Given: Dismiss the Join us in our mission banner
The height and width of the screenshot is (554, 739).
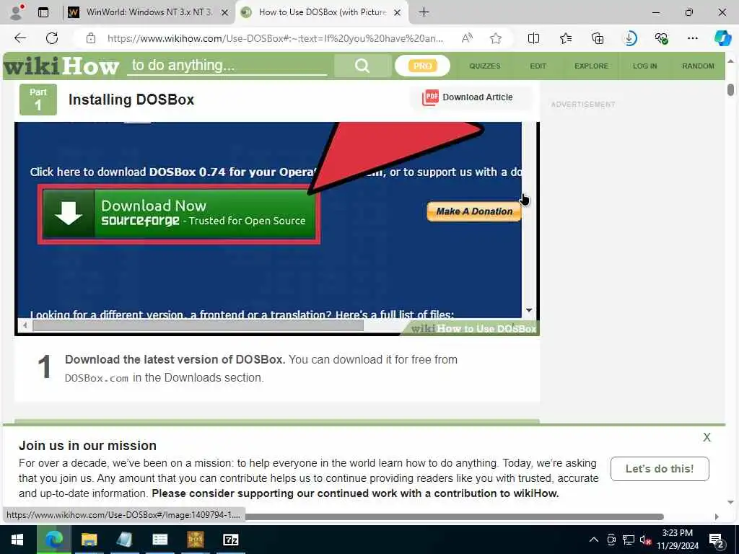Looking at the screenshot, I should (x=707, y=437).
